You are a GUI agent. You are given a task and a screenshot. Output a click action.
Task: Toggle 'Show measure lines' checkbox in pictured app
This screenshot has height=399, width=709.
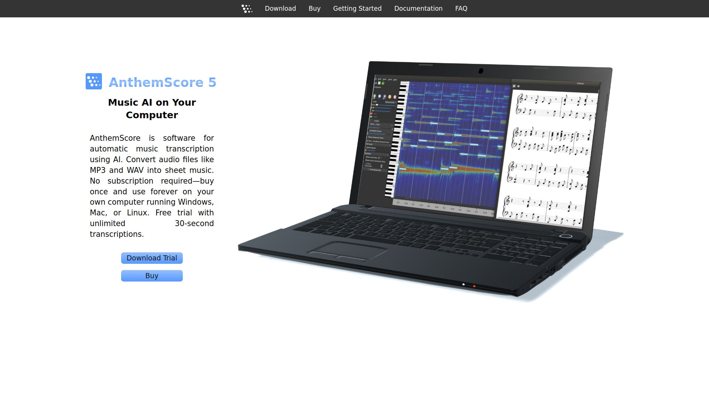[368, 137]
